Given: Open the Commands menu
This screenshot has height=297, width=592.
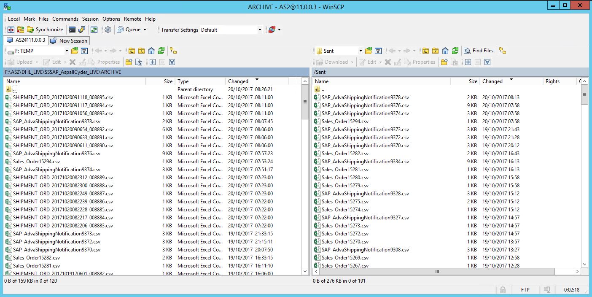Looking at the screenshot, I should [65, 19].
